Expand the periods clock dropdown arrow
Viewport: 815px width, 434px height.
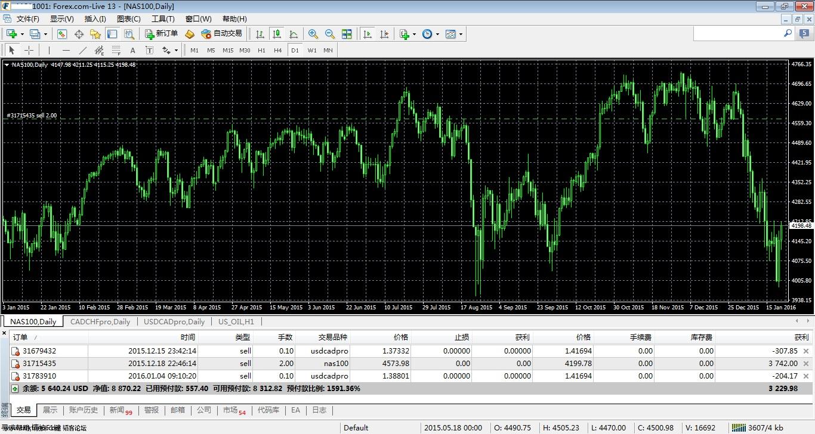pos(437,34)
